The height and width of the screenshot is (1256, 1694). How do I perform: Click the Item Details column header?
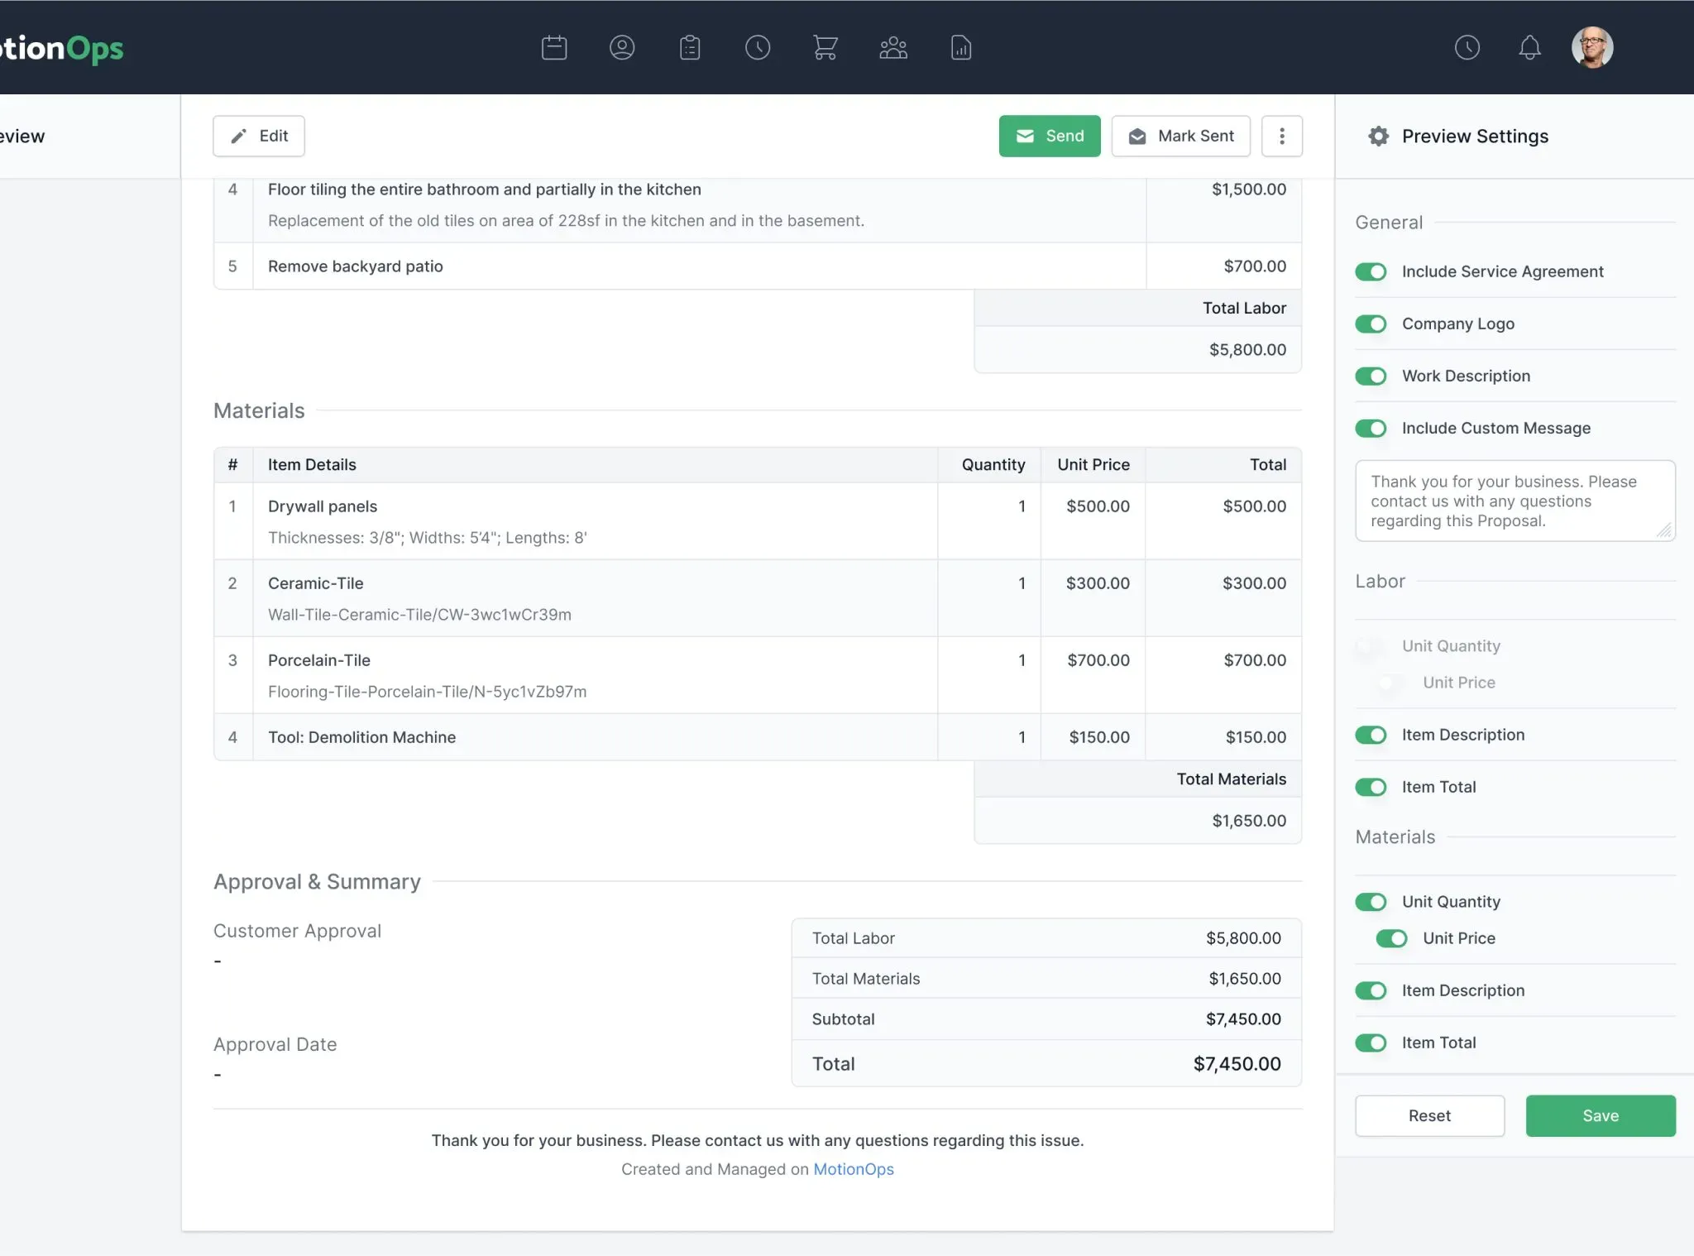312,465
